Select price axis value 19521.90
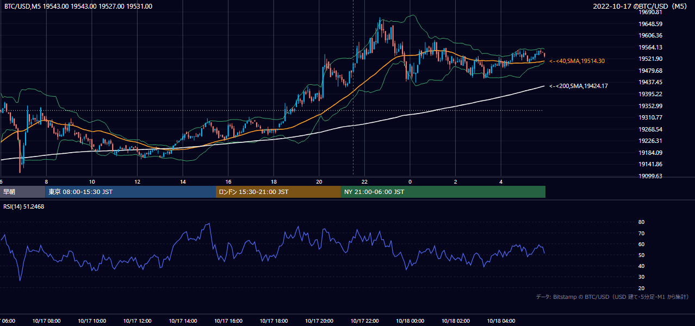Image resolution: width=695 pixels, height=326 pixels. tap(650, 59)
